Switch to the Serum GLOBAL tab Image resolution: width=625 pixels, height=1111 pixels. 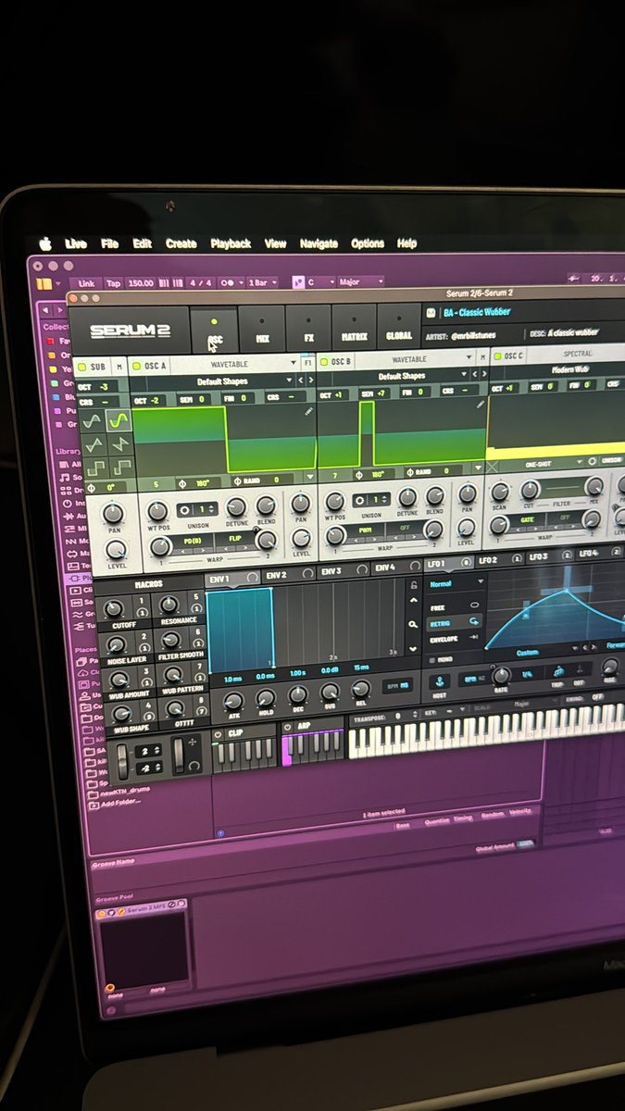(x=399, y=326)
